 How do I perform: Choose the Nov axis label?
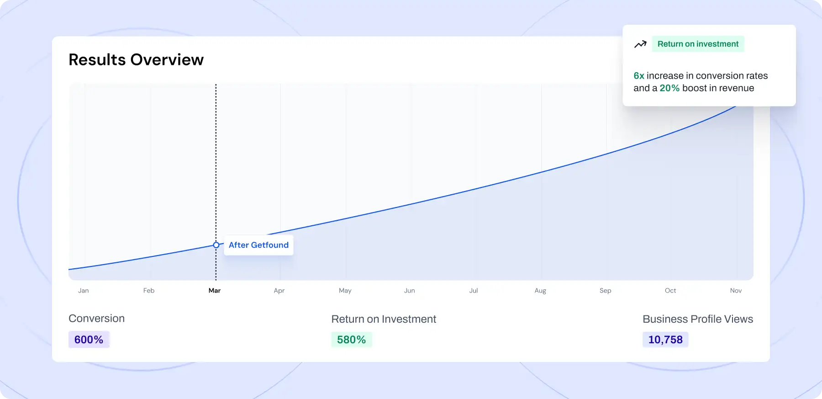pyautogui.click(x=736, y=291)
